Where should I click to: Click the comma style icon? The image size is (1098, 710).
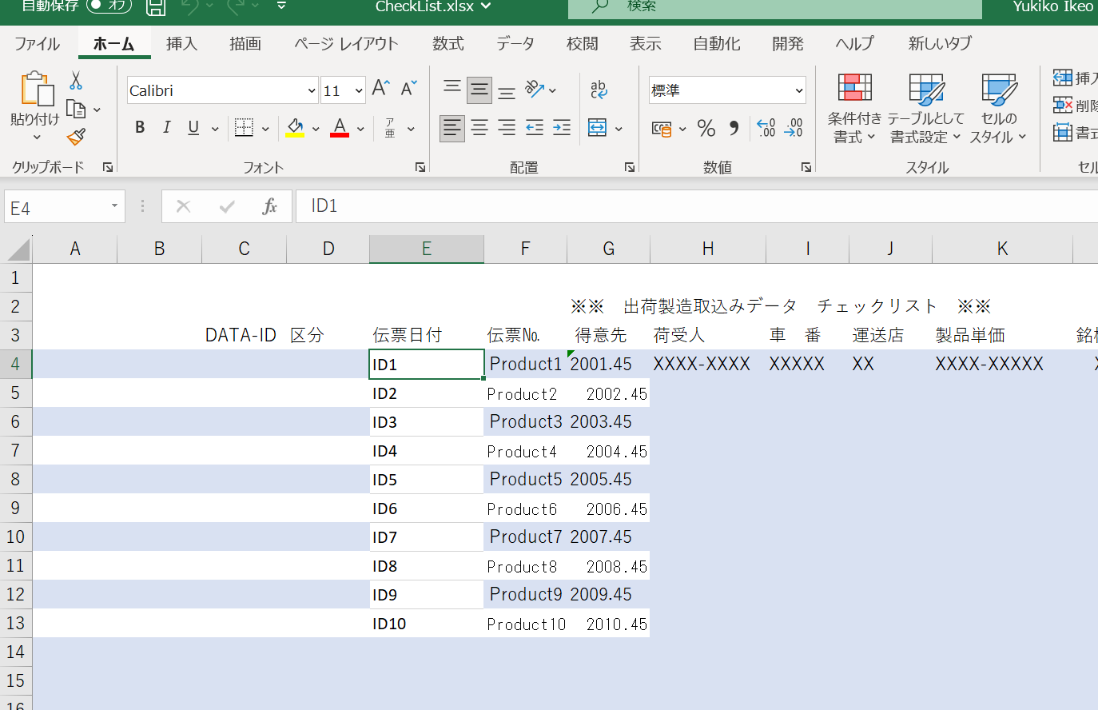pyautogui.click(x=734, y=128)
